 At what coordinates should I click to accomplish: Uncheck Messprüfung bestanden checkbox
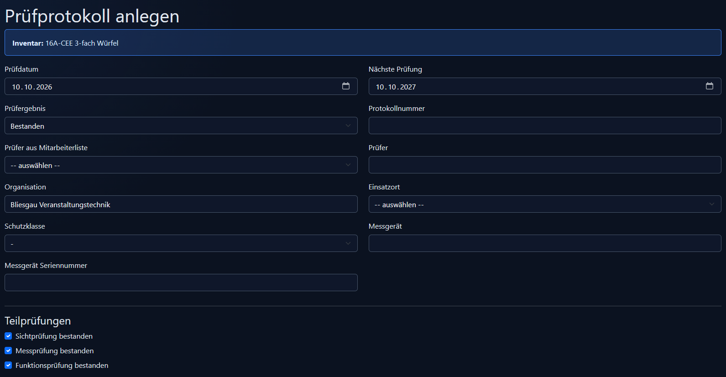point(8,351)
